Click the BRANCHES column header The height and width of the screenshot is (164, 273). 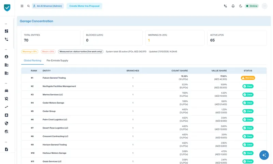(x=133, y=71)
